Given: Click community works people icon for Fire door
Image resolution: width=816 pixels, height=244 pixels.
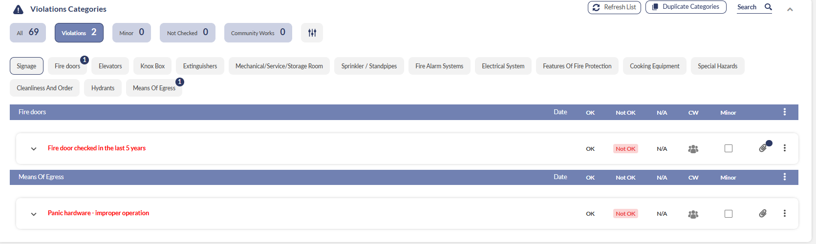Looking at the screenshot, I should pyautogui.click(x=693, y=149).
